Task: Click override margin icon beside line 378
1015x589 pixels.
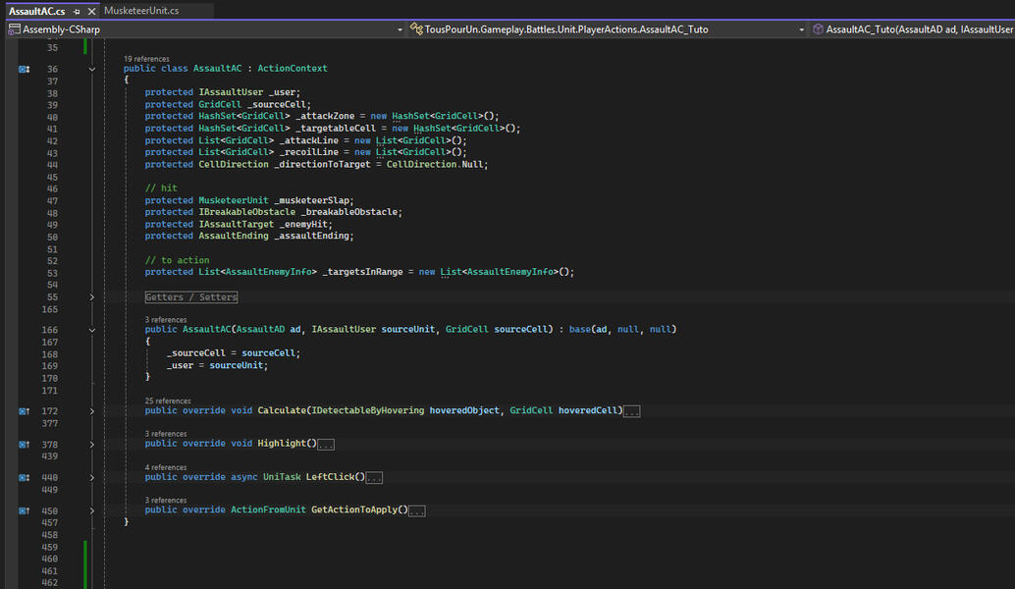Action: (24, 445)
